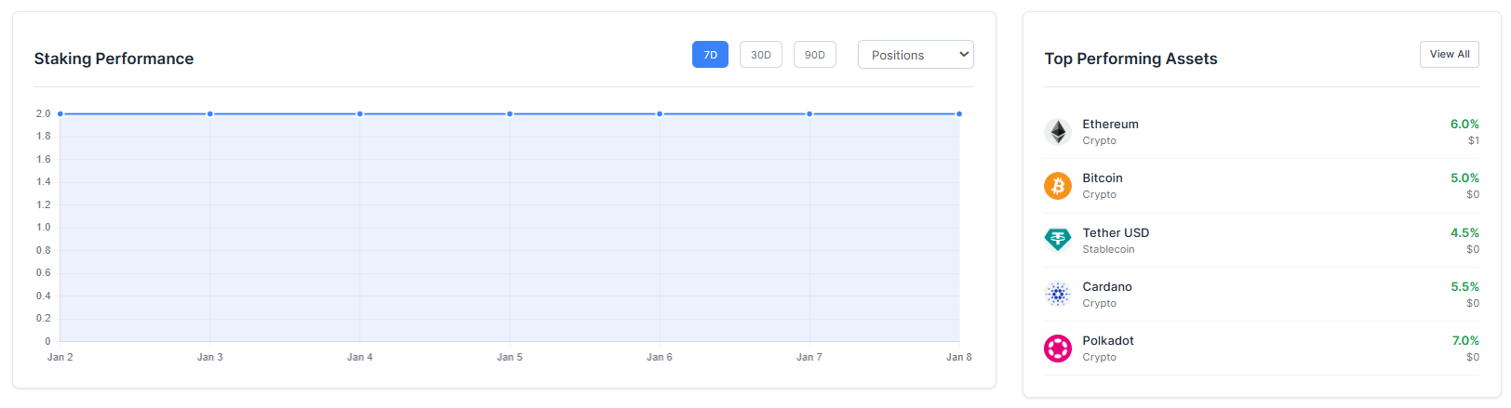Select Bitcoin's 5.0% return value
This screenshot has width=1511, height=408.
1464,178
